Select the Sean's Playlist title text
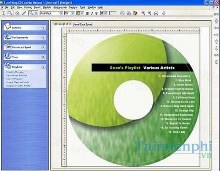 (x=125, y=68)
